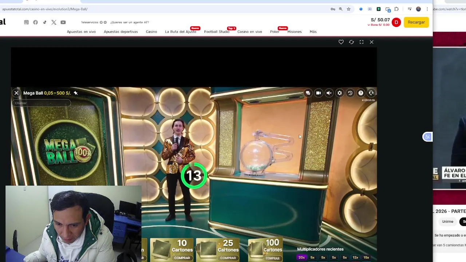The height and width of the screenshot is (262, 466).
Task: Bookmark this page with star icon
Action: click(x=349, y=9)
